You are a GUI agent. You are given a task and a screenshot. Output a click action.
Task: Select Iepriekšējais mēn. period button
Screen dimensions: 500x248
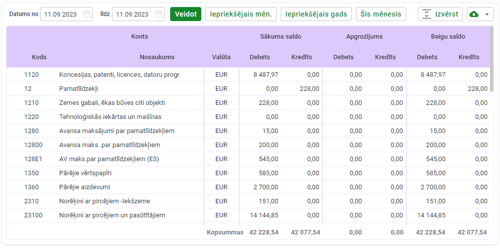240,14
